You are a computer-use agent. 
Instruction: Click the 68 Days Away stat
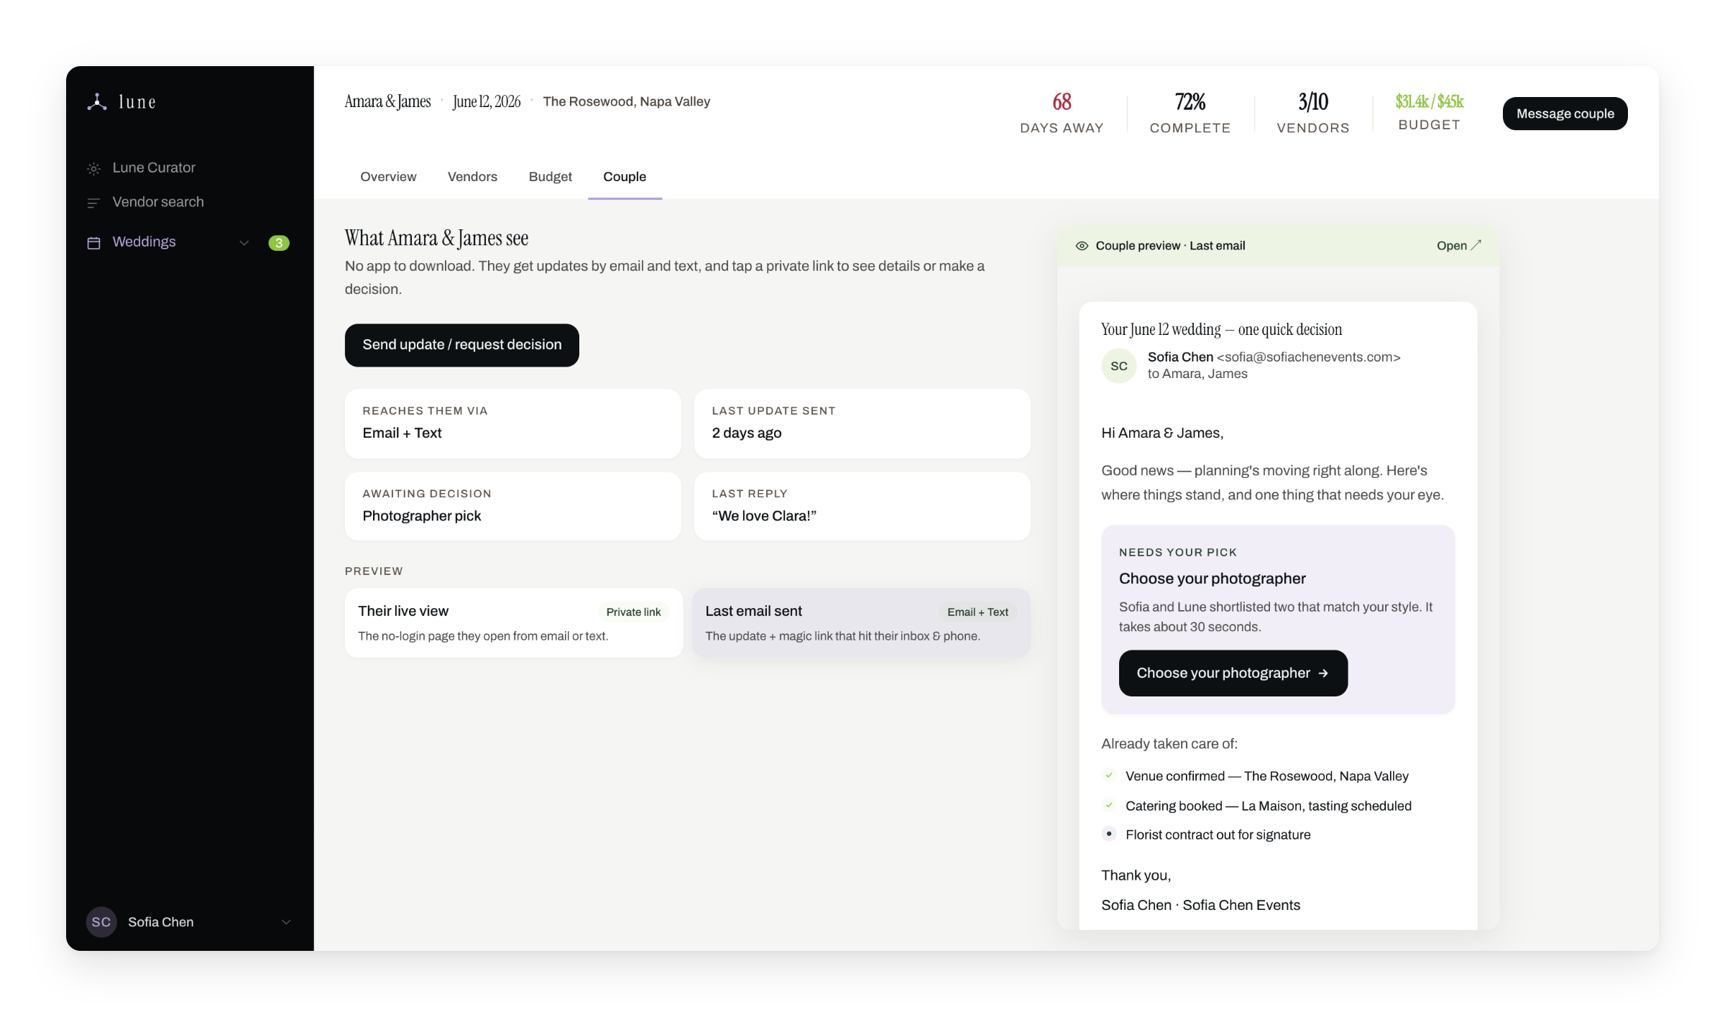pos(1062,114)
